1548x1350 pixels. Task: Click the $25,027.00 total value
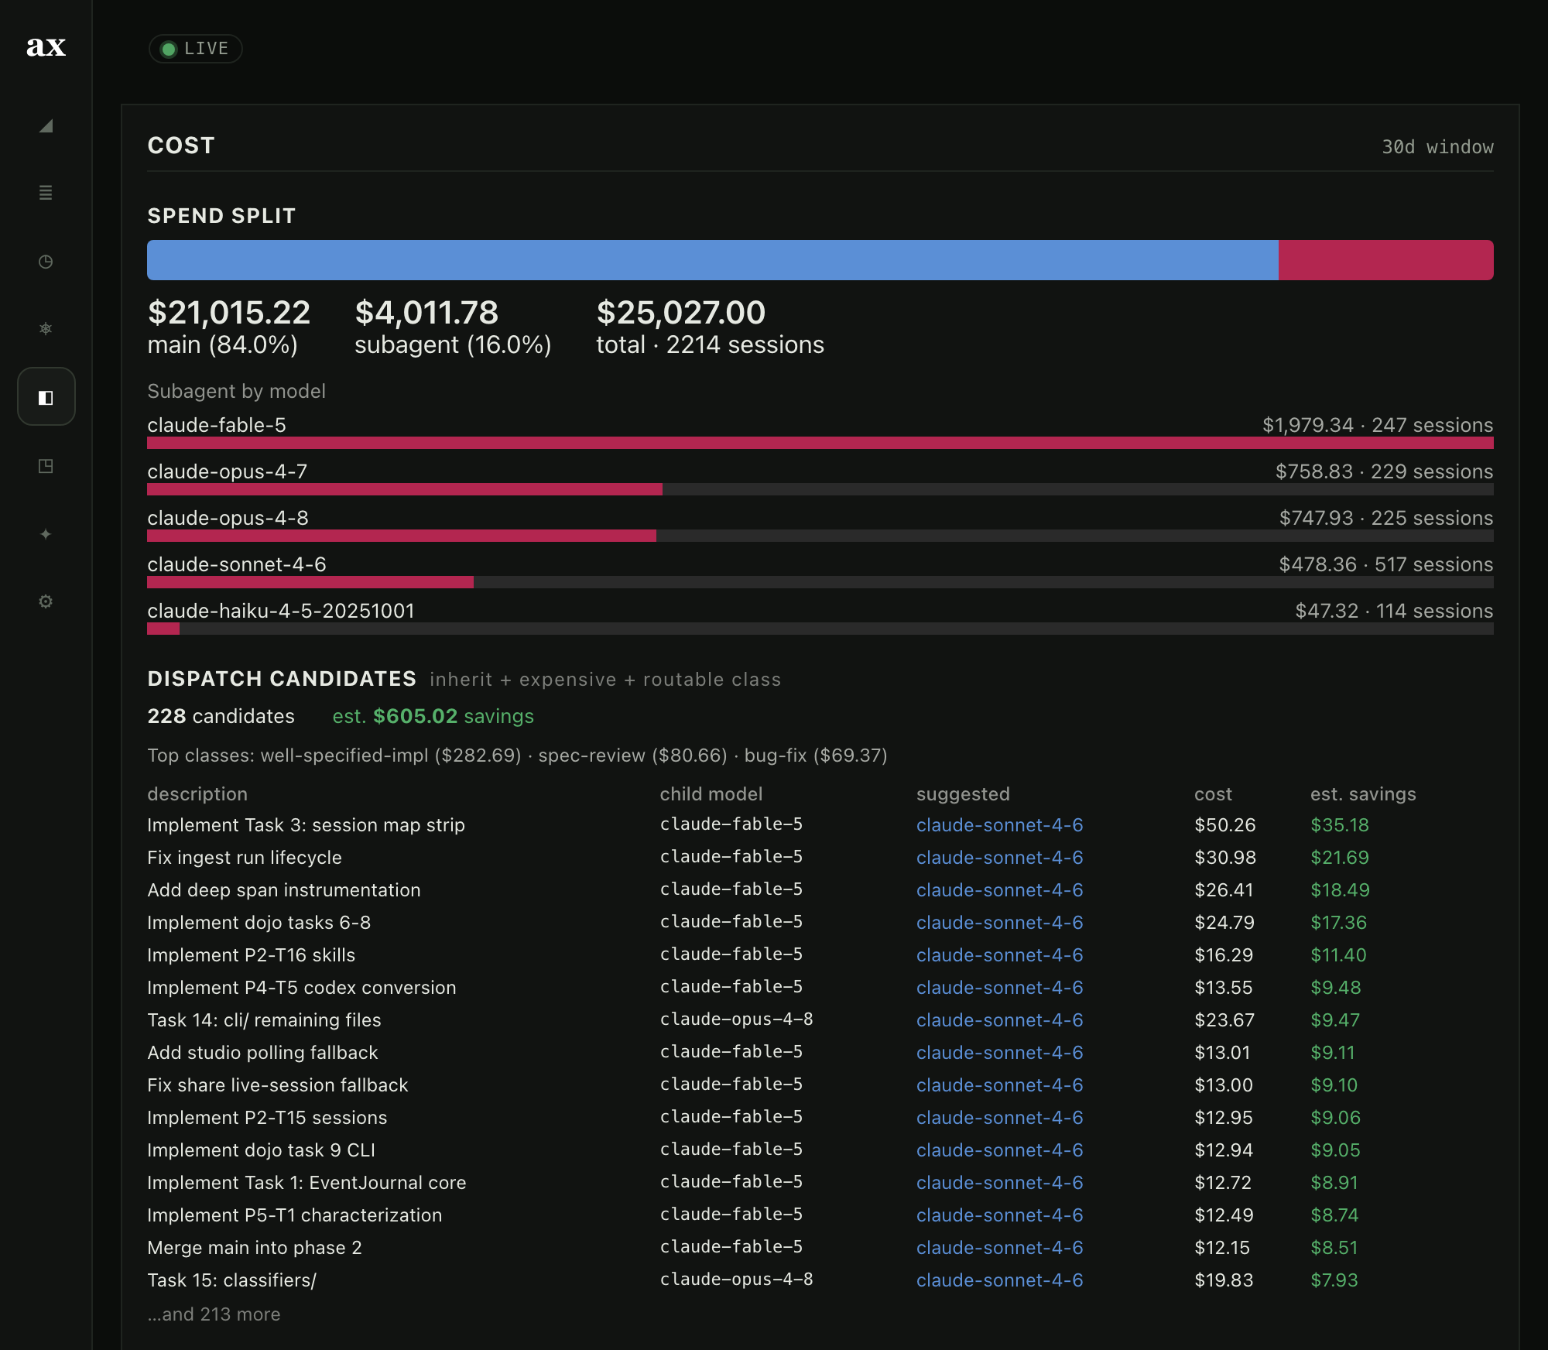(x=680, y=313)
